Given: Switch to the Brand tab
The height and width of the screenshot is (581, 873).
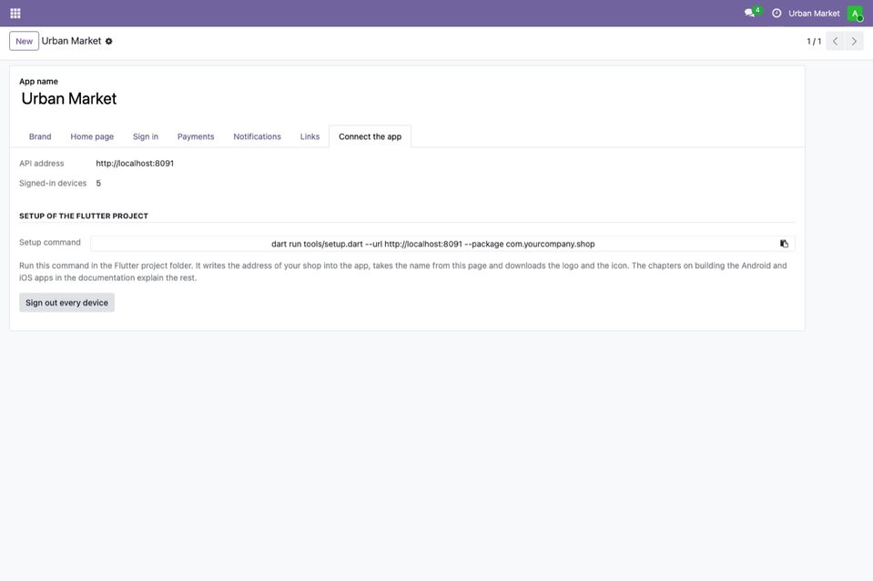Looking at the screenshot, I should (x=40, y=136).
